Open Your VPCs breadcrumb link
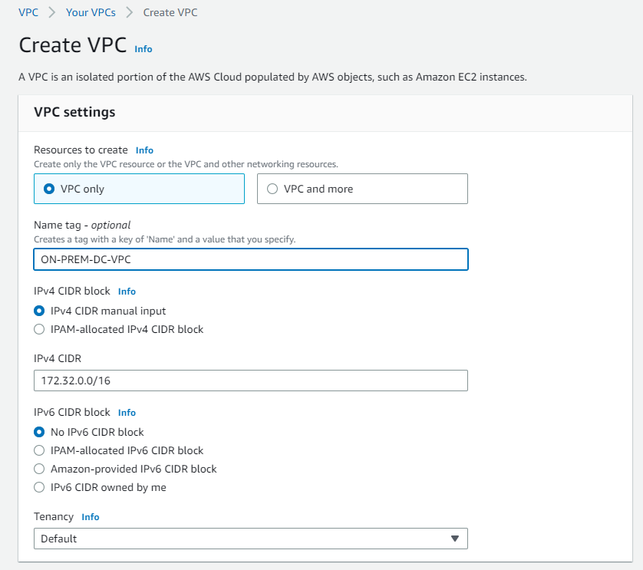643x570 pixels. [x=91, y=12]
